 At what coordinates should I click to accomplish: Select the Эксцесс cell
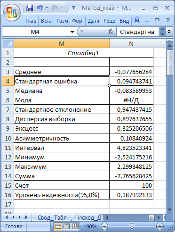62,128
